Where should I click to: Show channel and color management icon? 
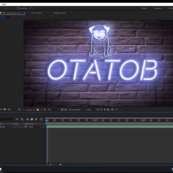point(45,110)
